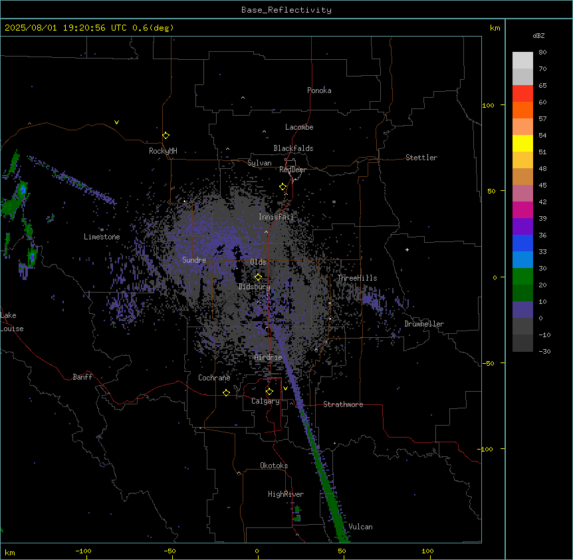Click the Vulcan label

360,527
